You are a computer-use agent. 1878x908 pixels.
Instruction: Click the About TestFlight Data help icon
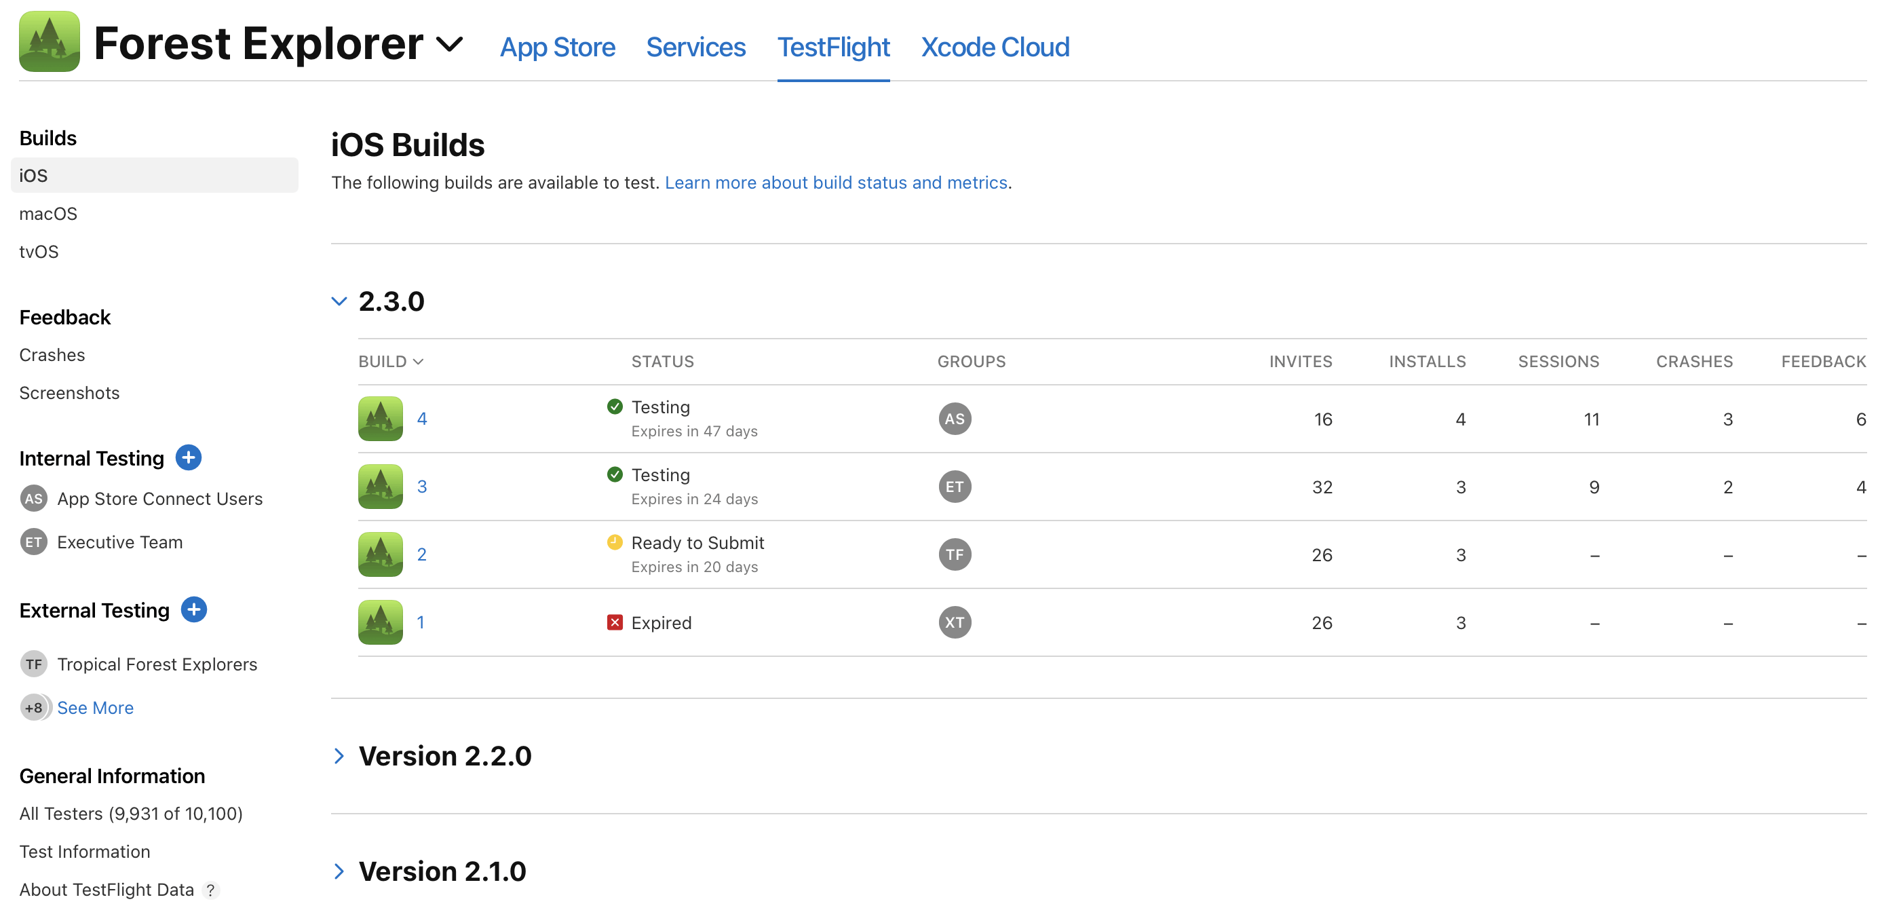[x=210, y=890]
